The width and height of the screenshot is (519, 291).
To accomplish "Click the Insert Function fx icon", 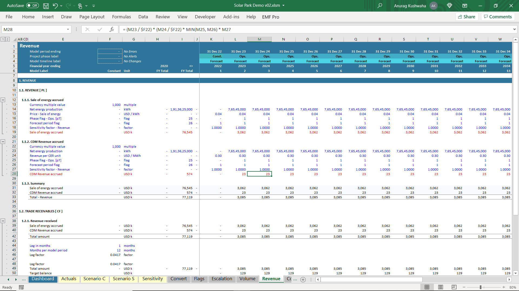I will (112, 29).
